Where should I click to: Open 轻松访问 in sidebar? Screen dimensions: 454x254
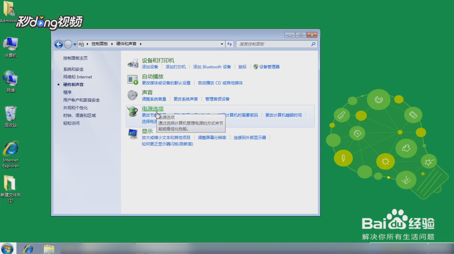pyautogui.click(x=71, y=123)
